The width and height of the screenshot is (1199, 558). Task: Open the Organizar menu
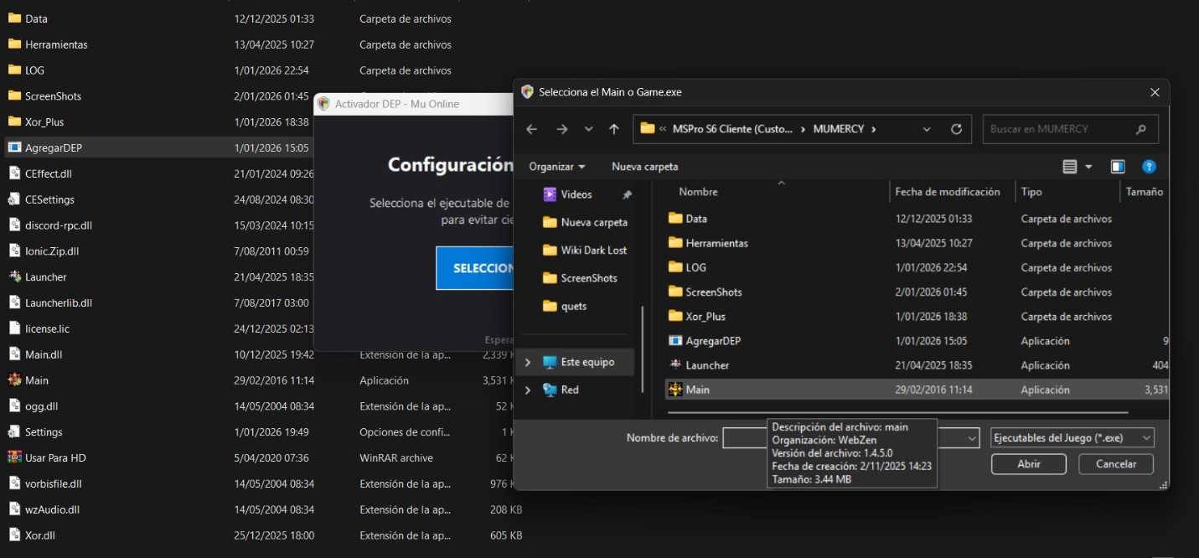coord(556,167)
